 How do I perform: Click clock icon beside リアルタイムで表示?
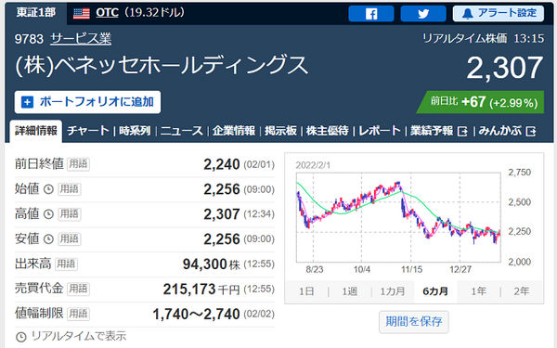pos(21,337)
